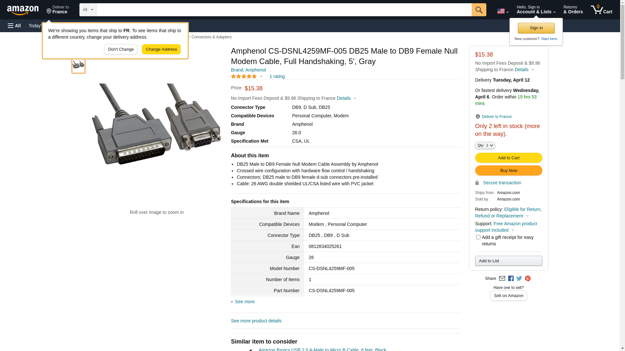Open Returns & Orders menu
The width and height of the screenshot is (625, 351).
coord(573,10)
